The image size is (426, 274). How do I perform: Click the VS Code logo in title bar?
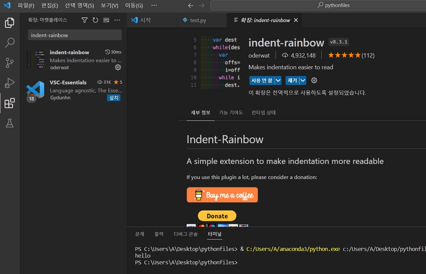coord(7,5)
